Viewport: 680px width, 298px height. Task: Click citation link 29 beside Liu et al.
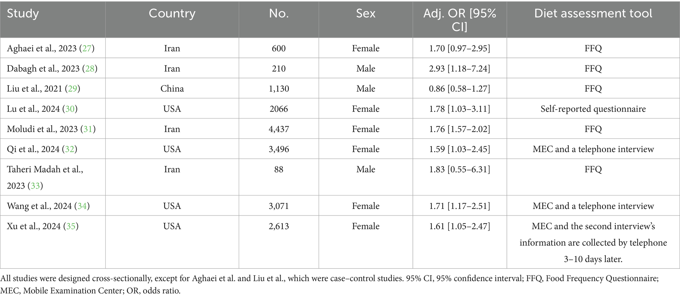tap(72, 89)
